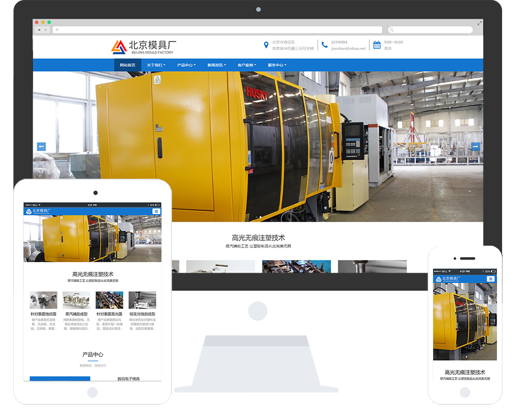This screenshot has width=515, height=412.
Task: Tap the 产品中心 heading on tablet
Action: (93, 354)
